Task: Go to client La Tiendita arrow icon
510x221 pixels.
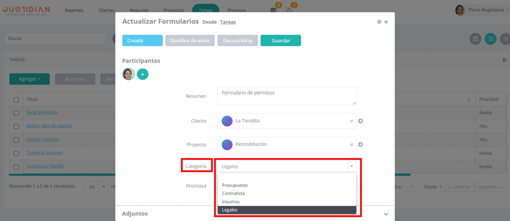Action: (361, 121)
